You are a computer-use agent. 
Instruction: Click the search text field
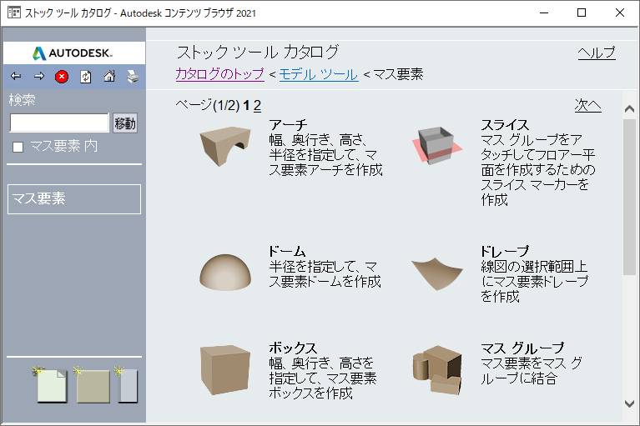point(59,123)
